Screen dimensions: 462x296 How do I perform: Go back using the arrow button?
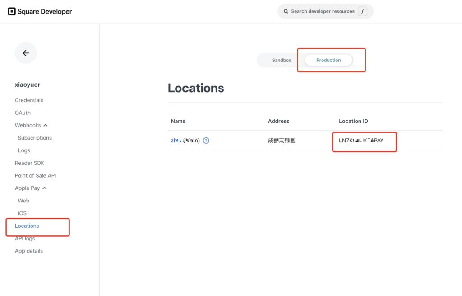(x=26, y=53)
